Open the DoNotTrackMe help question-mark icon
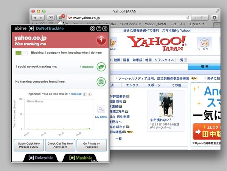Viewport: 227px width, 171px height. (99, 28)
